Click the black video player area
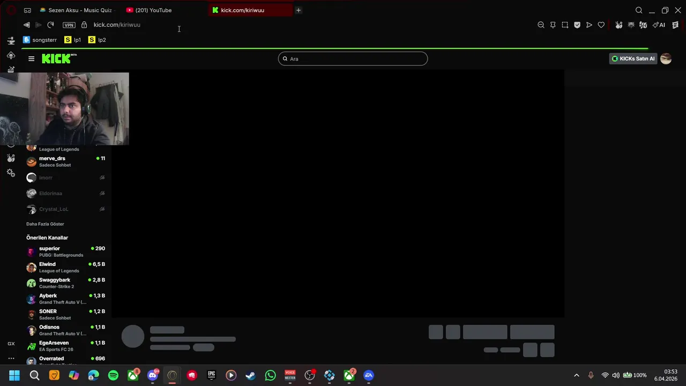The image size is (686, 386). tap(338, 194)
